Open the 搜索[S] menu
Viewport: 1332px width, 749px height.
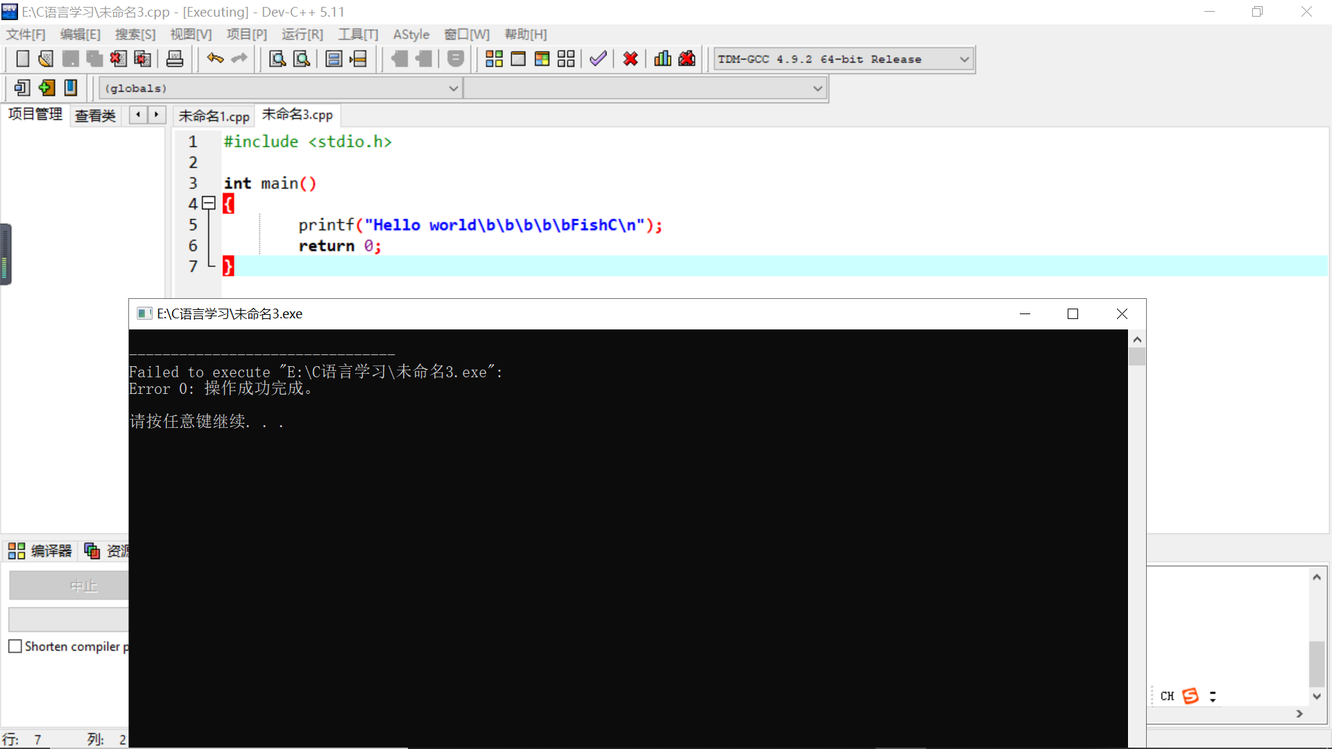(x=135, y=35)
